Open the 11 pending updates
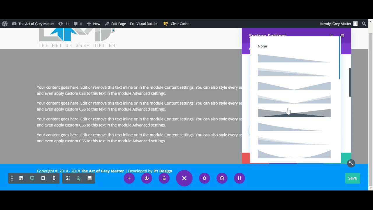Viewport: 373px width, 210px height. tap(64, 24)
